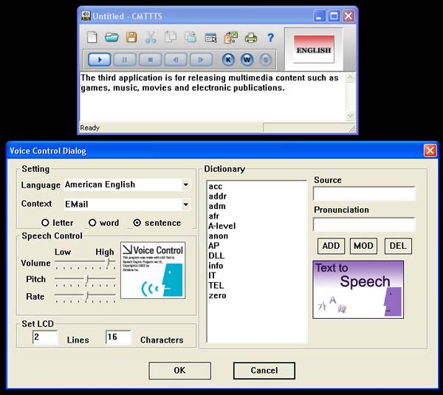Click the ADD dictionary button

tap(331, 246)
